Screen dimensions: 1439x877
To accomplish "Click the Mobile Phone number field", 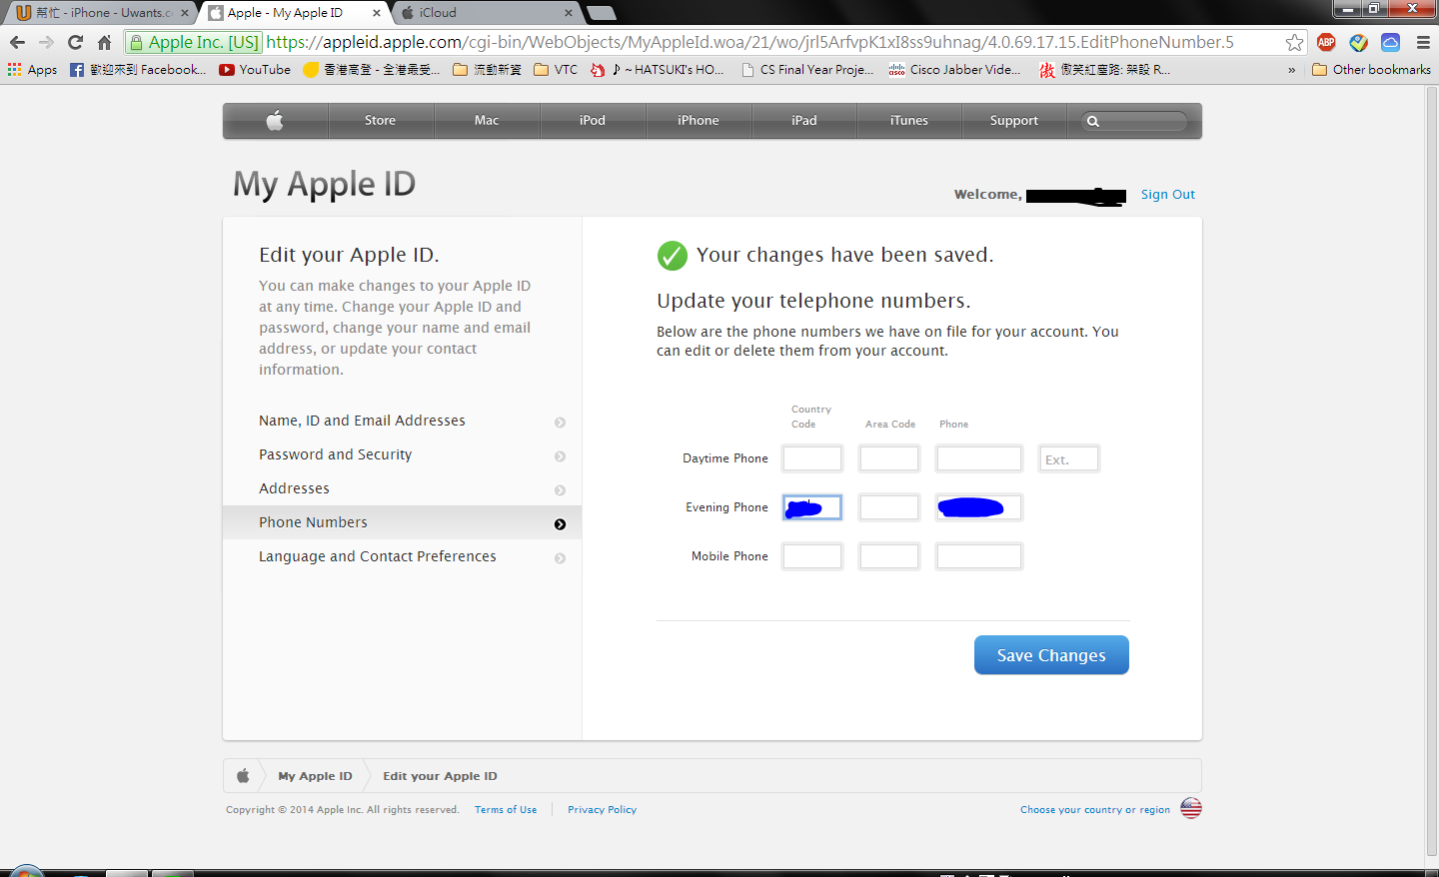I will coord(979,556).
